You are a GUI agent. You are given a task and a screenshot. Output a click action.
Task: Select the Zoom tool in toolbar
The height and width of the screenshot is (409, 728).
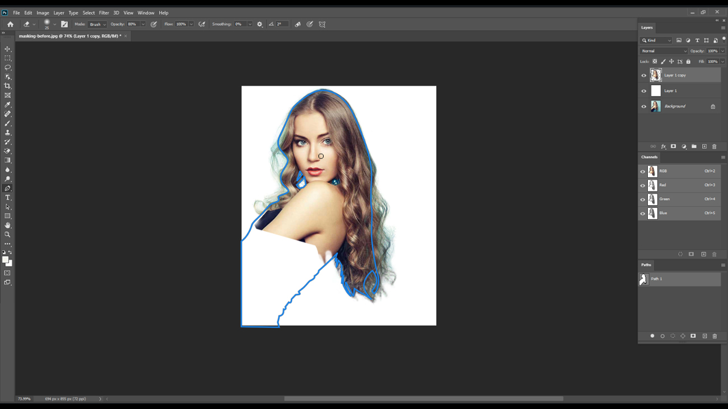[8, 235]
